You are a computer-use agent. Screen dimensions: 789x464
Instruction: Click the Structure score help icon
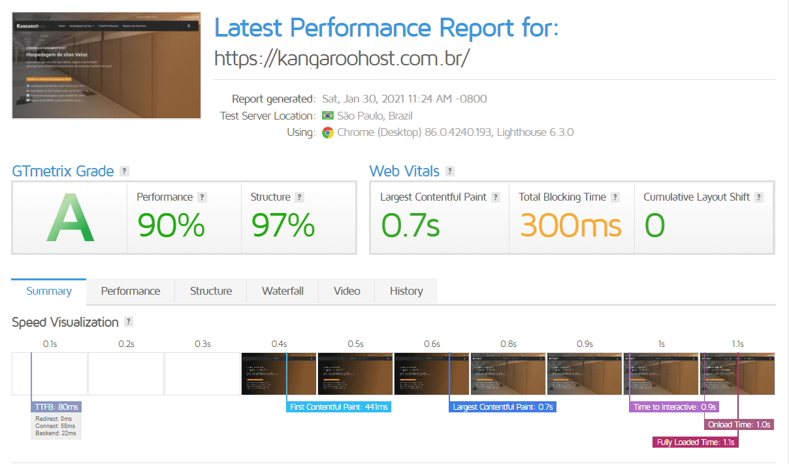[x=299, y=196]
